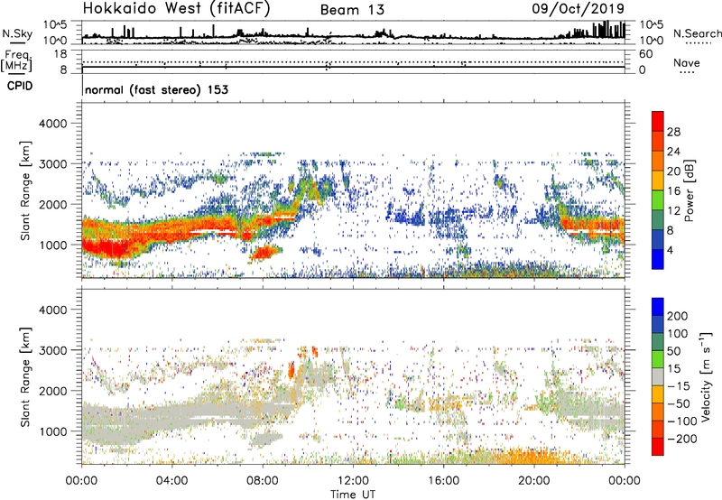Screen dimensions: 722x500
Task: Click the "28" power colorbar label
Action: click(x=673, y=132)
